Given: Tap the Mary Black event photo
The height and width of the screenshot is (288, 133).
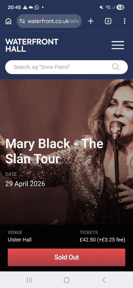Looking at the screenshot, I should pos(66,152).
